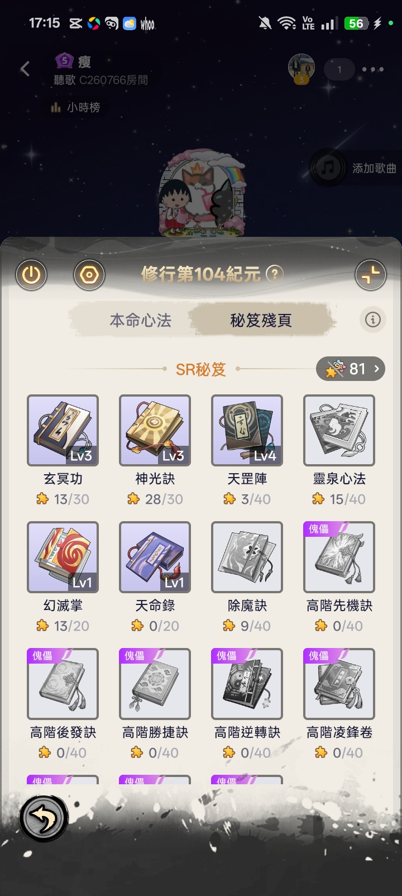The image size is (402, 896).
Task: Switch to the 秘笈殘頁 tab
Action: (261, 320)
